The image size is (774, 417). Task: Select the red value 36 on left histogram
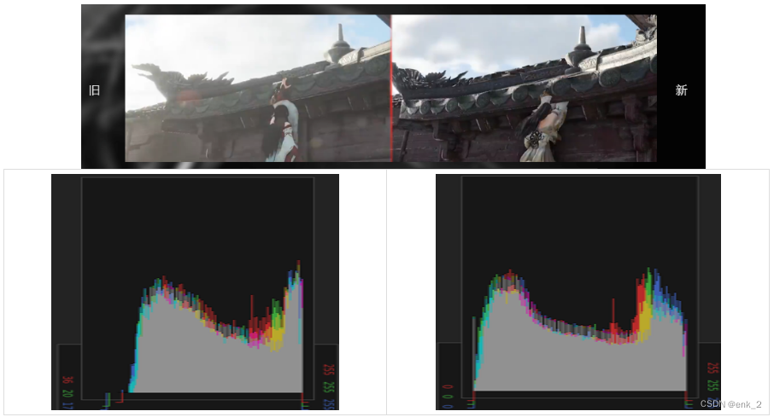point(68,380)
